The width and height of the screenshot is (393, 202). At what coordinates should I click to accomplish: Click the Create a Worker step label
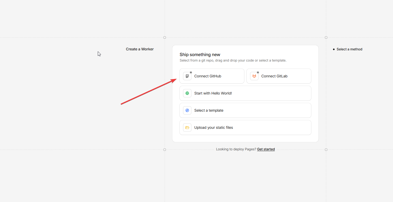(x=140, y=49)
